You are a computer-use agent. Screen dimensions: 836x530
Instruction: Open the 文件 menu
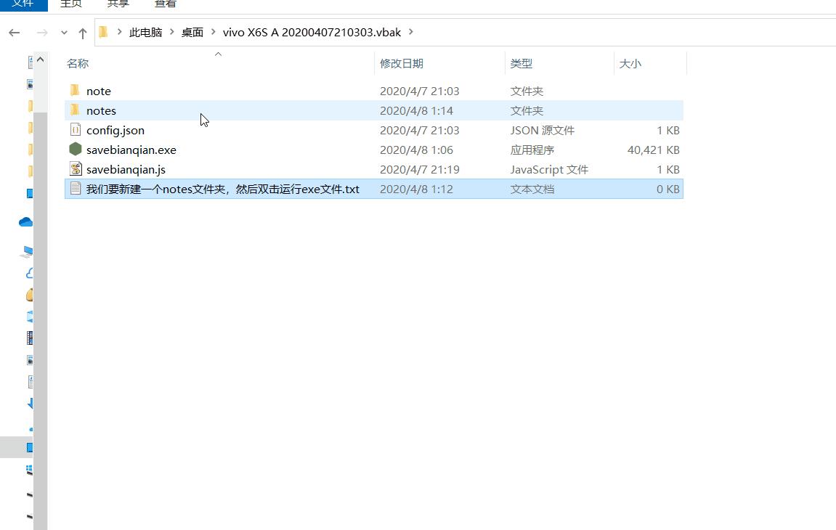[22, 4]
